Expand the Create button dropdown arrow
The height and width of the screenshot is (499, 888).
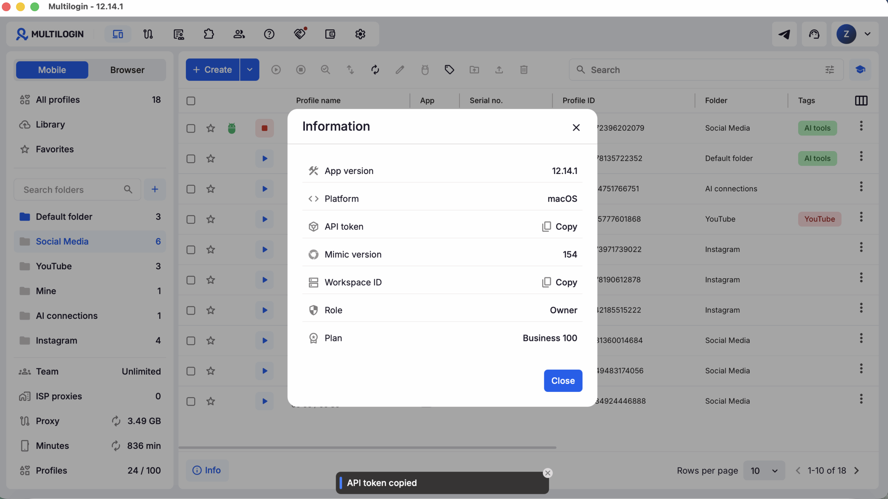[x=250, y=70]
